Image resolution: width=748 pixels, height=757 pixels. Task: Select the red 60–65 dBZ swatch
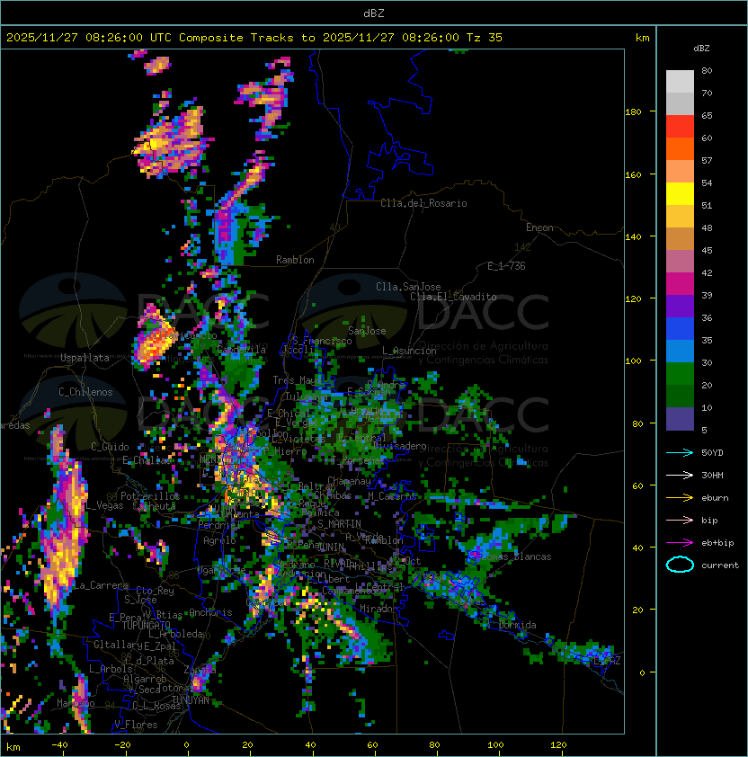pos(680,127)
